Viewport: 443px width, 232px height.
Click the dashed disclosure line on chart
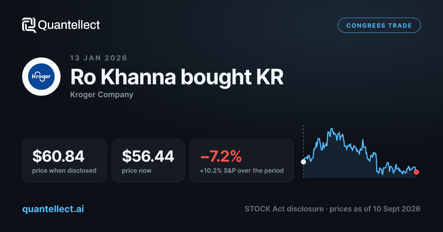(x=303, y=142)
